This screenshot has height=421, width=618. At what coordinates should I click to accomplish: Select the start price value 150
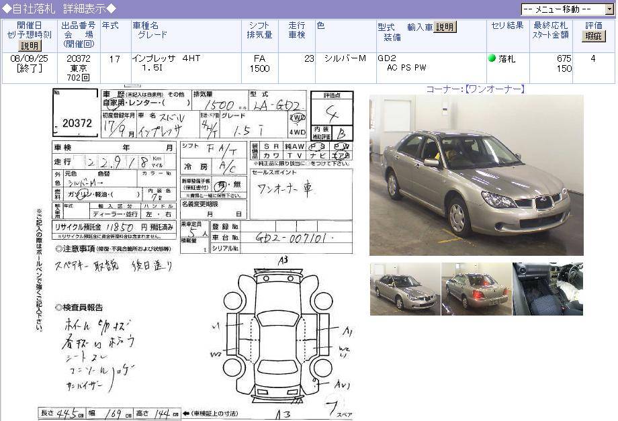click(564, 68)
